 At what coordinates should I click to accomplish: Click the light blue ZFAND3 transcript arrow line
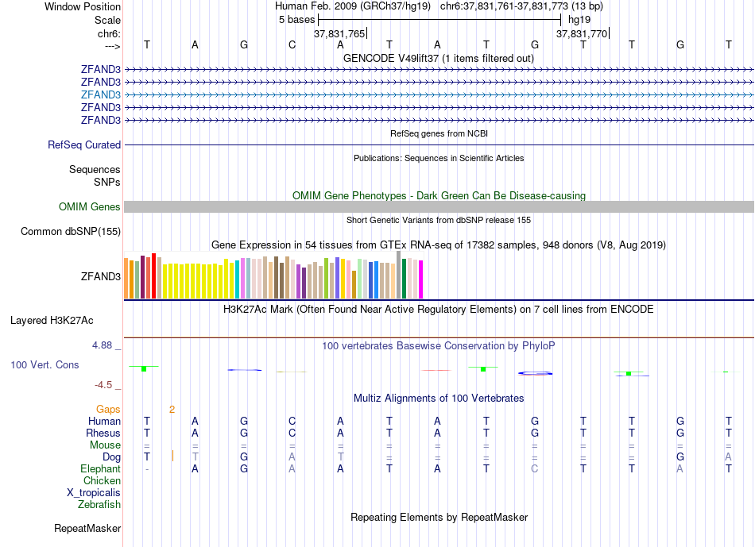point(439,94)
